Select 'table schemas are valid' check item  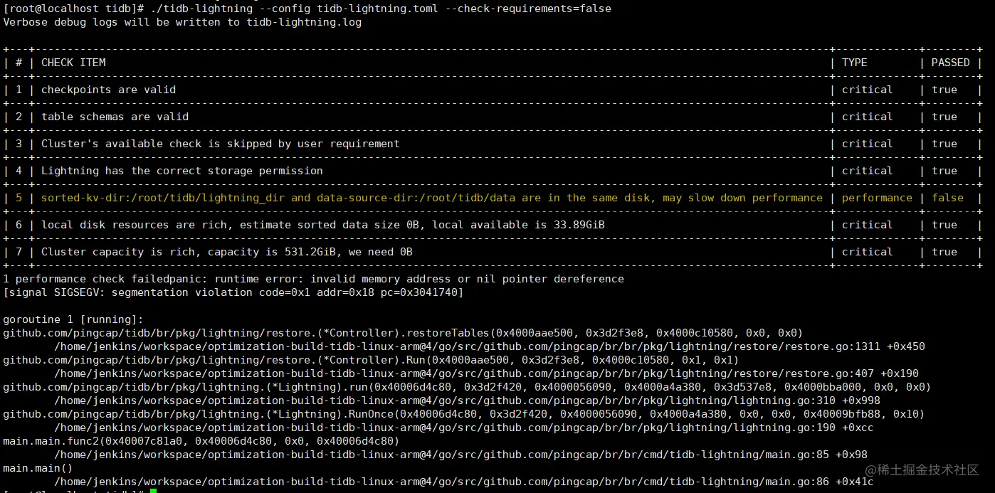pyautogui.click(x=115, y=117)
